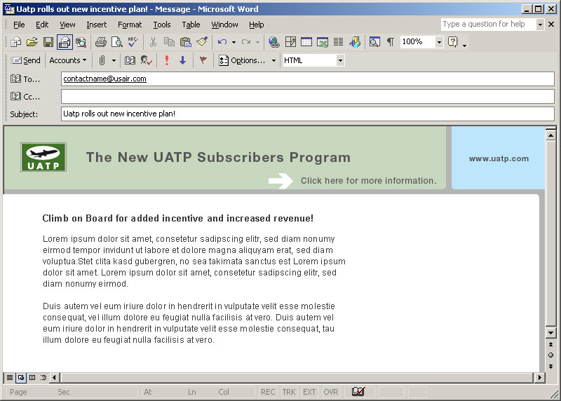Toggle the Message Flag button
561x401 pixels.
[x=203, y=60]
